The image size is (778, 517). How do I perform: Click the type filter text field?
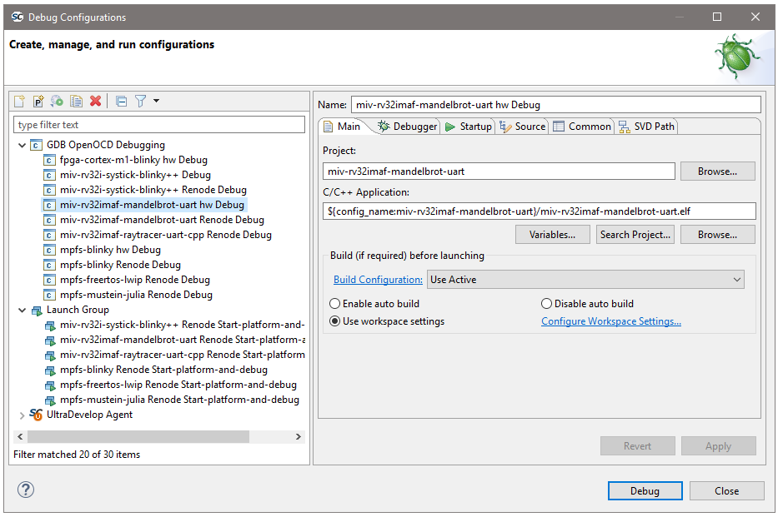[159, 125]
